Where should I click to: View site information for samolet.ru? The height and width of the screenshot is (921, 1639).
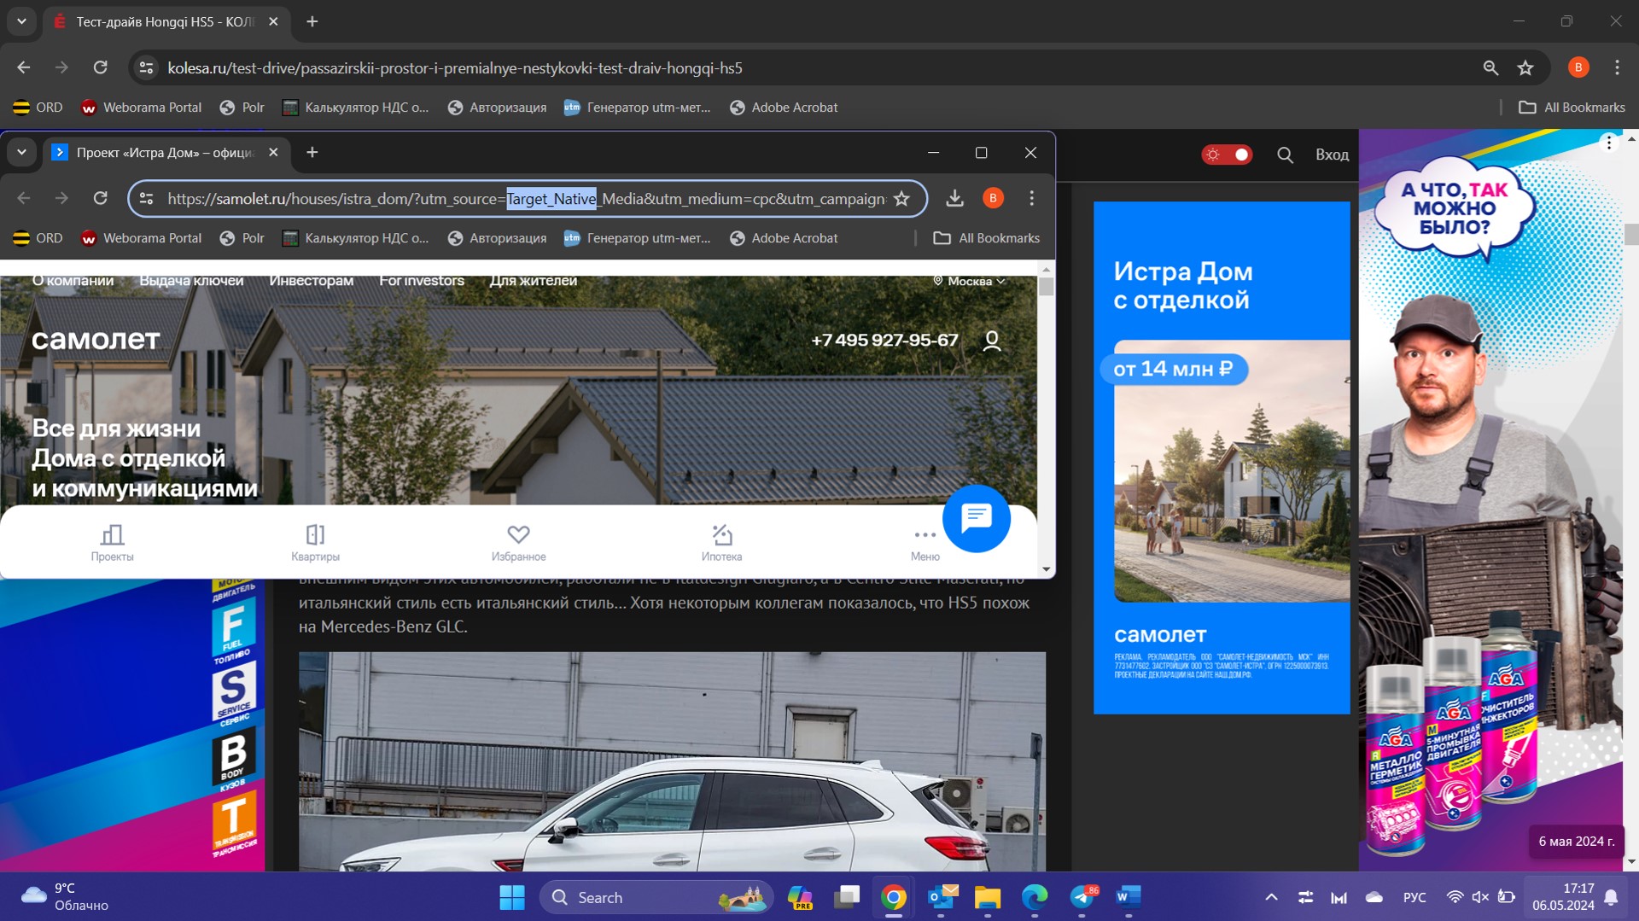point(147,198)
